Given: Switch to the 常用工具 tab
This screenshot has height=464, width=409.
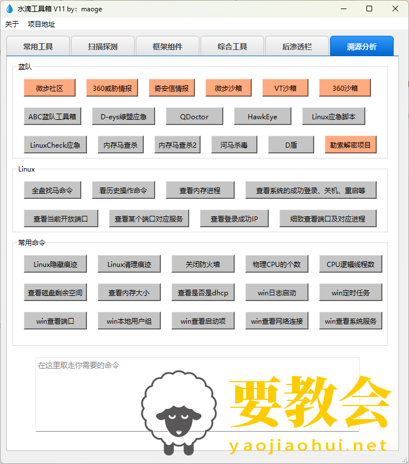Looking at the screenshot, I should [38, 47].
